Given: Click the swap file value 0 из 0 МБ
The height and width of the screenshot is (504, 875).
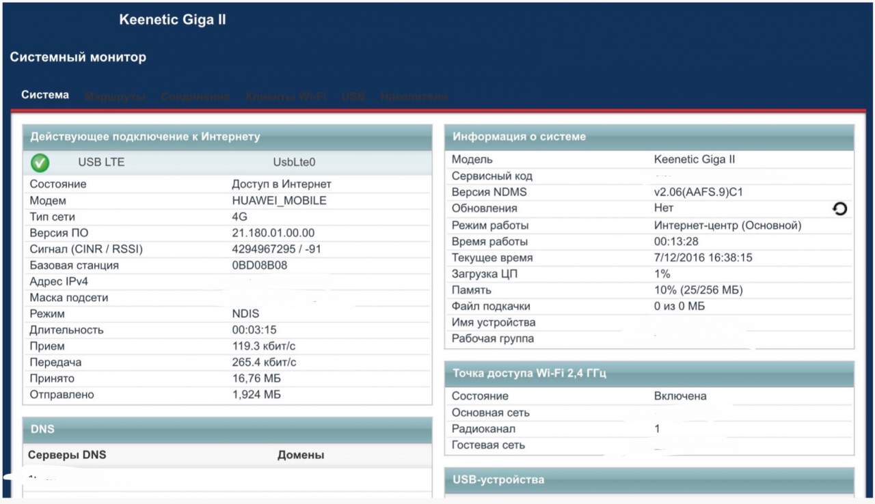Looking at the screenshot, I should coord(679,307).
